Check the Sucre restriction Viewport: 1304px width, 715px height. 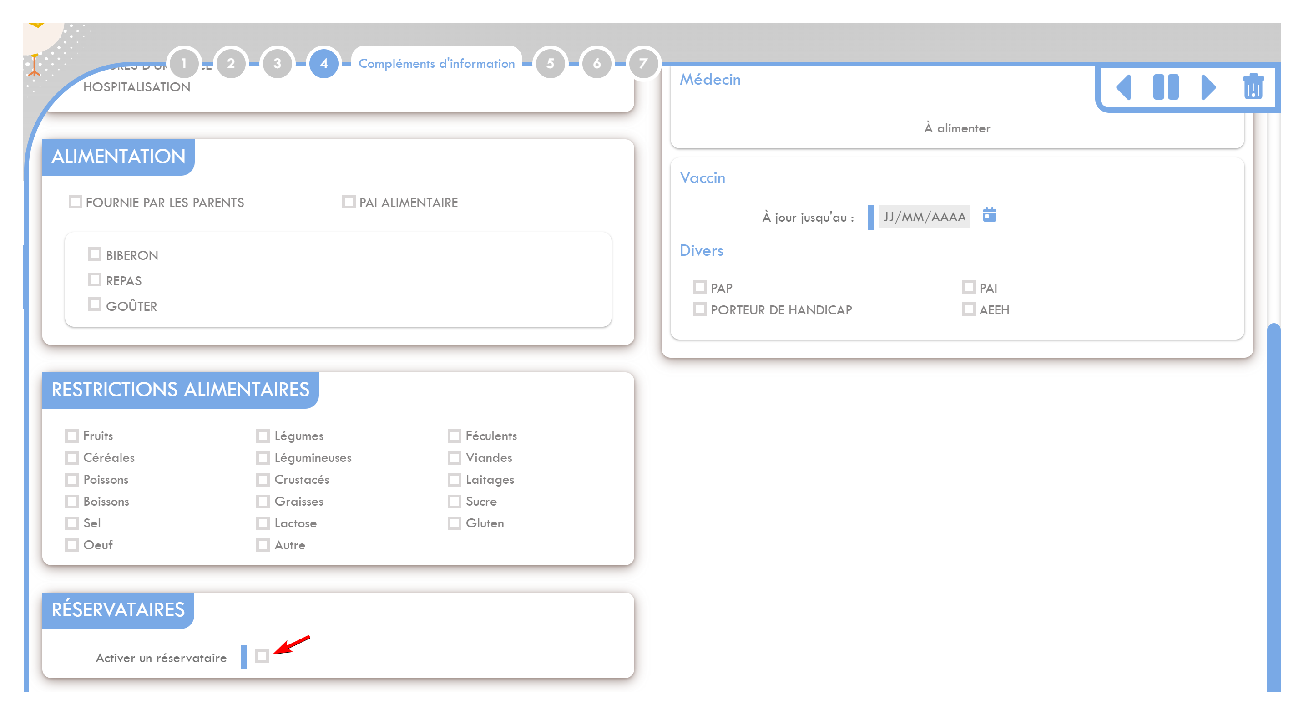click(x=455, y=501)
